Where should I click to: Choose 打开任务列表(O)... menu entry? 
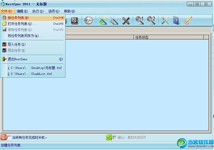33,24
